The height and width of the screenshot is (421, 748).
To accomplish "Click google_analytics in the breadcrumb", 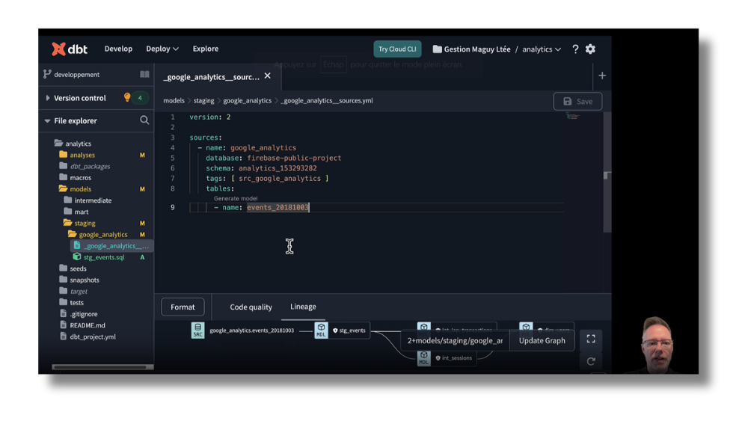I will click(247, 101).
